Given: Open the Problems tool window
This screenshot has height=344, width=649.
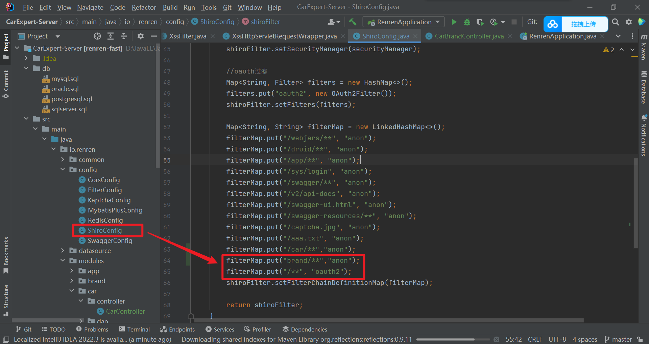Looking at the screenshot, I should 92,329.
